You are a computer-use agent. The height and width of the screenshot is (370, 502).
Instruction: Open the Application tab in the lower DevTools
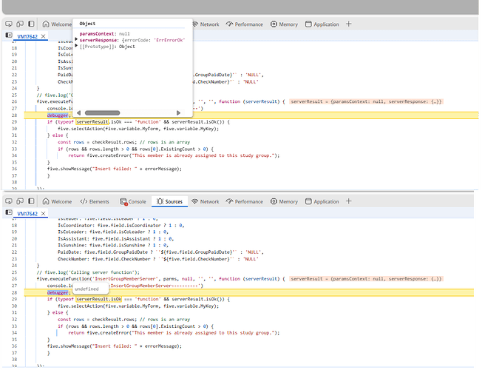[322, 201]
